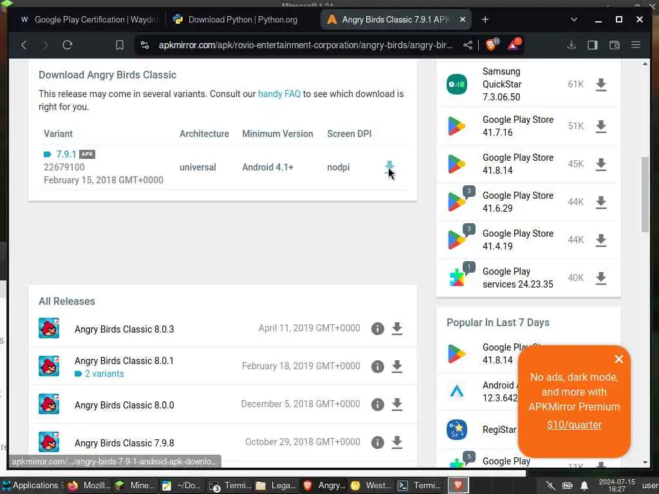This screenshot has width=659, height=494.
Task: Show info for Angry Birds Classic 8.0.1
Action: click(377, 366)
